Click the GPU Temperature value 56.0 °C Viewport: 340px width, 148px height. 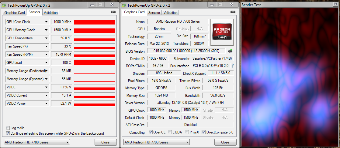coord(61,38)
